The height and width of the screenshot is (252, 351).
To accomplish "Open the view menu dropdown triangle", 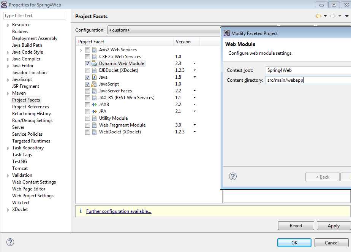I will click(347, 16).
